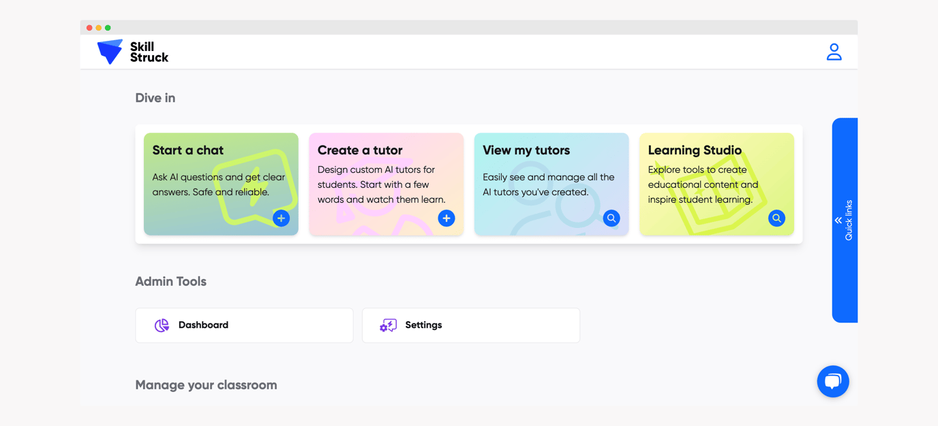Click the double chevron on Quick links
The width and height of the screenshot is (938, 426).
coord(838,220)
